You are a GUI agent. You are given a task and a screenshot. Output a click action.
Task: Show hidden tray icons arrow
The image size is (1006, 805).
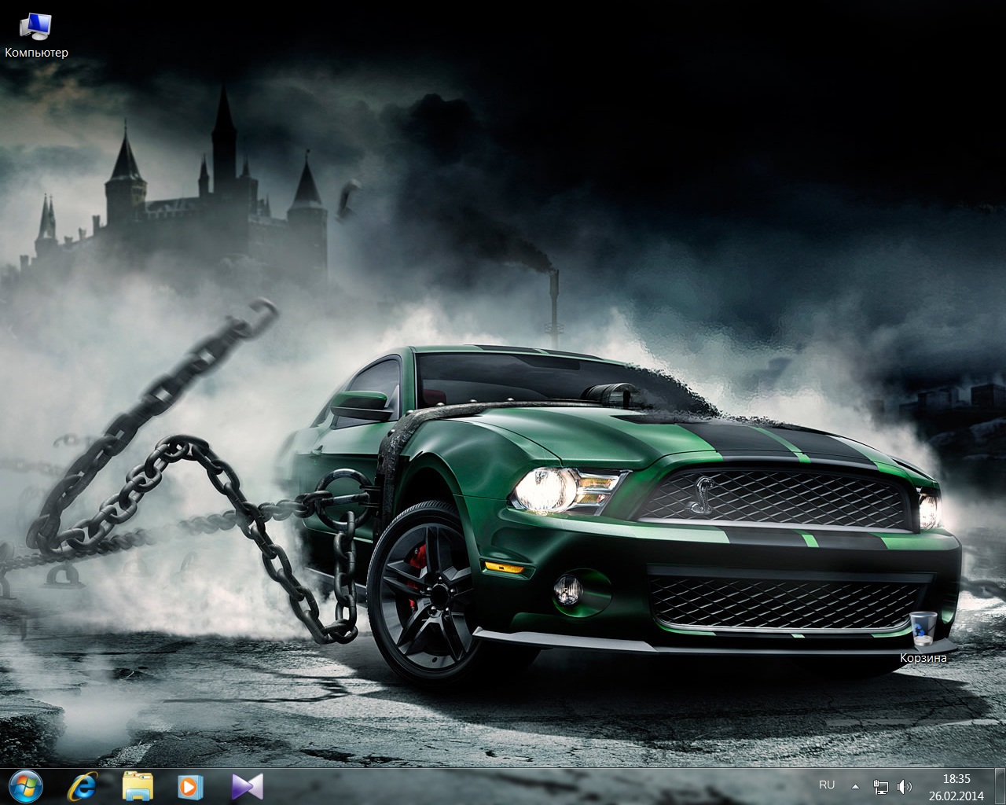tap(855, 786)
